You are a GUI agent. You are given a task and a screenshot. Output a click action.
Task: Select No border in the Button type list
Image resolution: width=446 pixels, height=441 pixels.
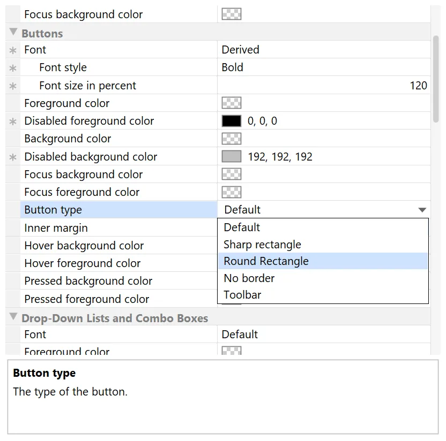[x=249, y=278]
